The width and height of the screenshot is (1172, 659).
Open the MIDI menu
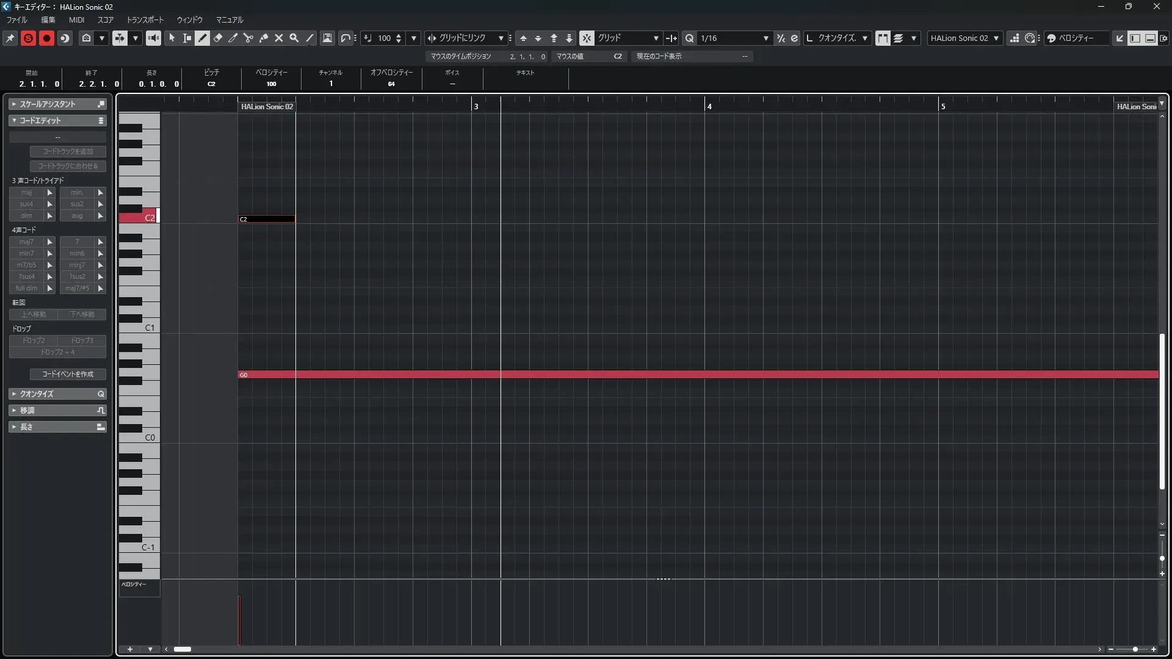pos(76,20)
